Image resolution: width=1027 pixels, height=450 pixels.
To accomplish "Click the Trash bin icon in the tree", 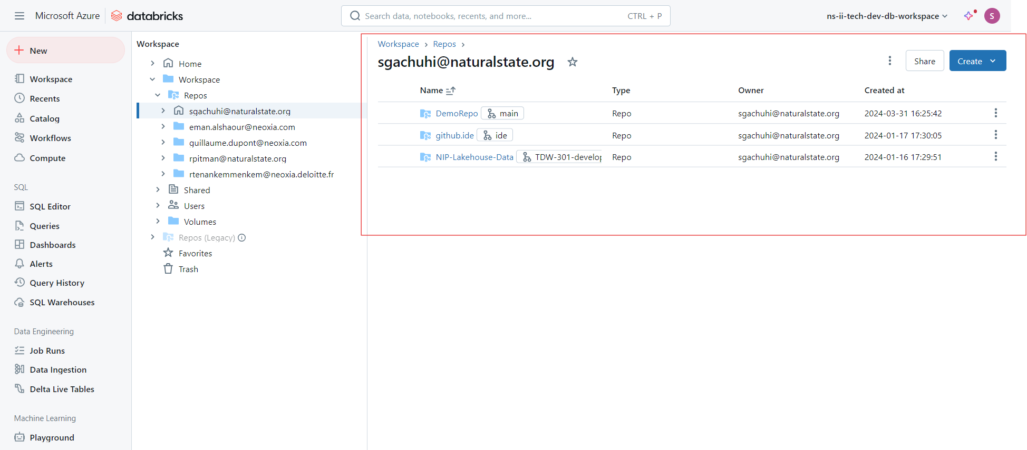I will click(168, 269).
